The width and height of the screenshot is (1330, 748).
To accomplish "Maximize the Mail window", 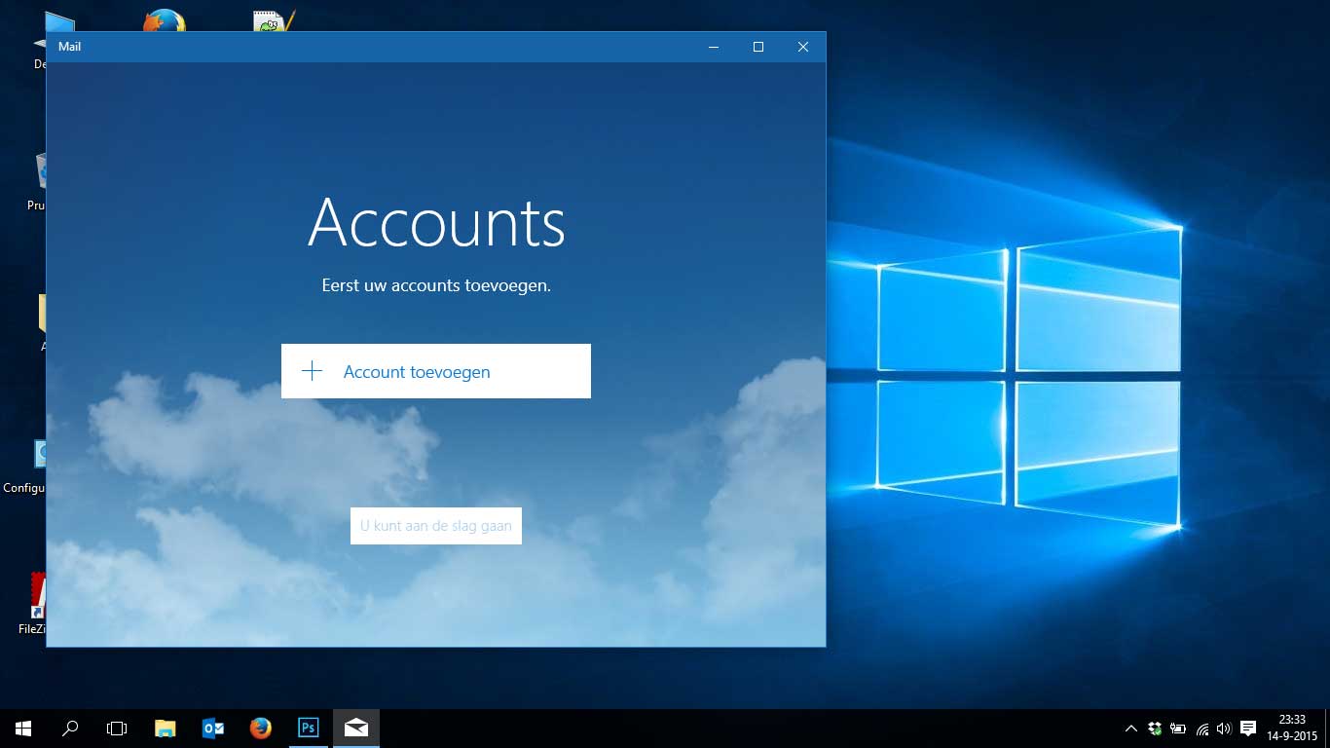I will (x=758, y=47).
